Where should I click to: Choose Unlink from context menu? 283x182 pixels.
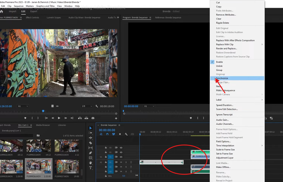237,66
